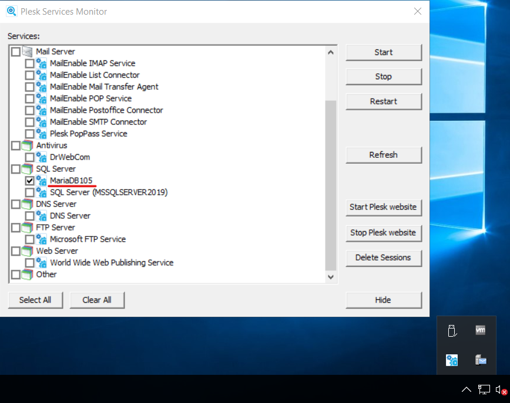
Task: Click the Plesk Services Monitor tray icon
Action: coord(452,360)
